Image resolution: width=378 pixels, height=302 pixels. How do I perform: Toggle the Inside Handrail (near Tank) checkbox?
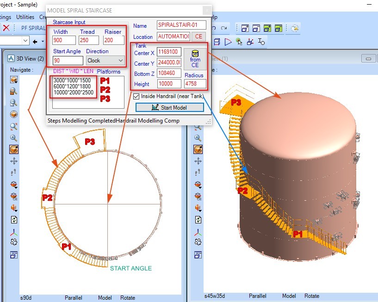click(136, 96)
